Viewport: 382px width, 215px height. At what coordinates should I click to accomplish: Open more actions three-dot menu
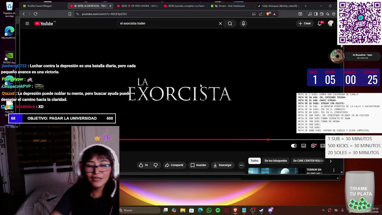coord(241,165)
